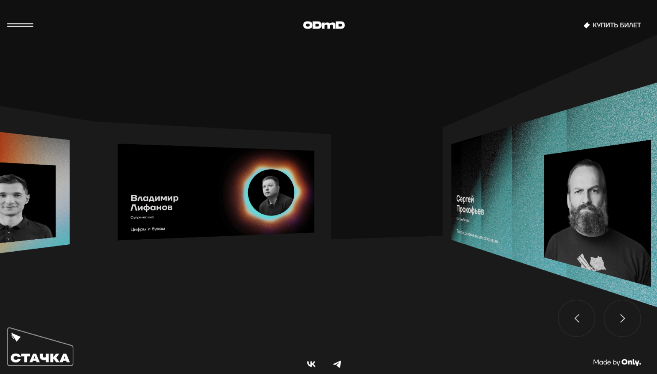Click the ODMD logo

[324, 25]
